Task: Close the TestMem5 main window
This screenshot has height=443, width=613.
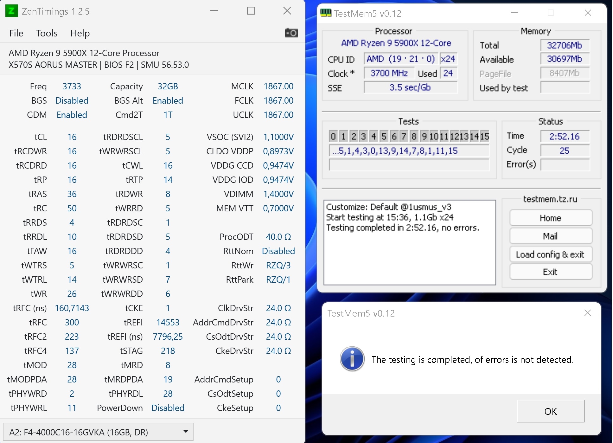Action: (x=588, y=13)
